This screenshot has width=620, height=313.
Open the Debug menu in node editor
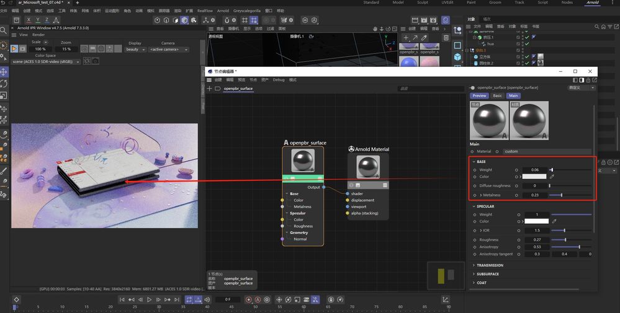(279, 80)
